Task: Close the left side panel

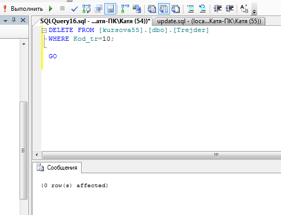Action: tap(23, 20)
